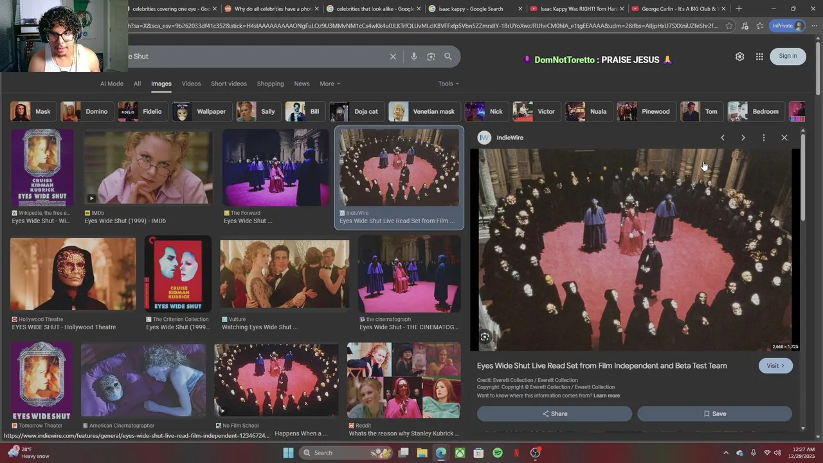The height and width of the screenshot is (463, 823).
Task: Open IMDb Eyes Wide Shut (1999) thumbnail
Action: [x=149, y=168]
